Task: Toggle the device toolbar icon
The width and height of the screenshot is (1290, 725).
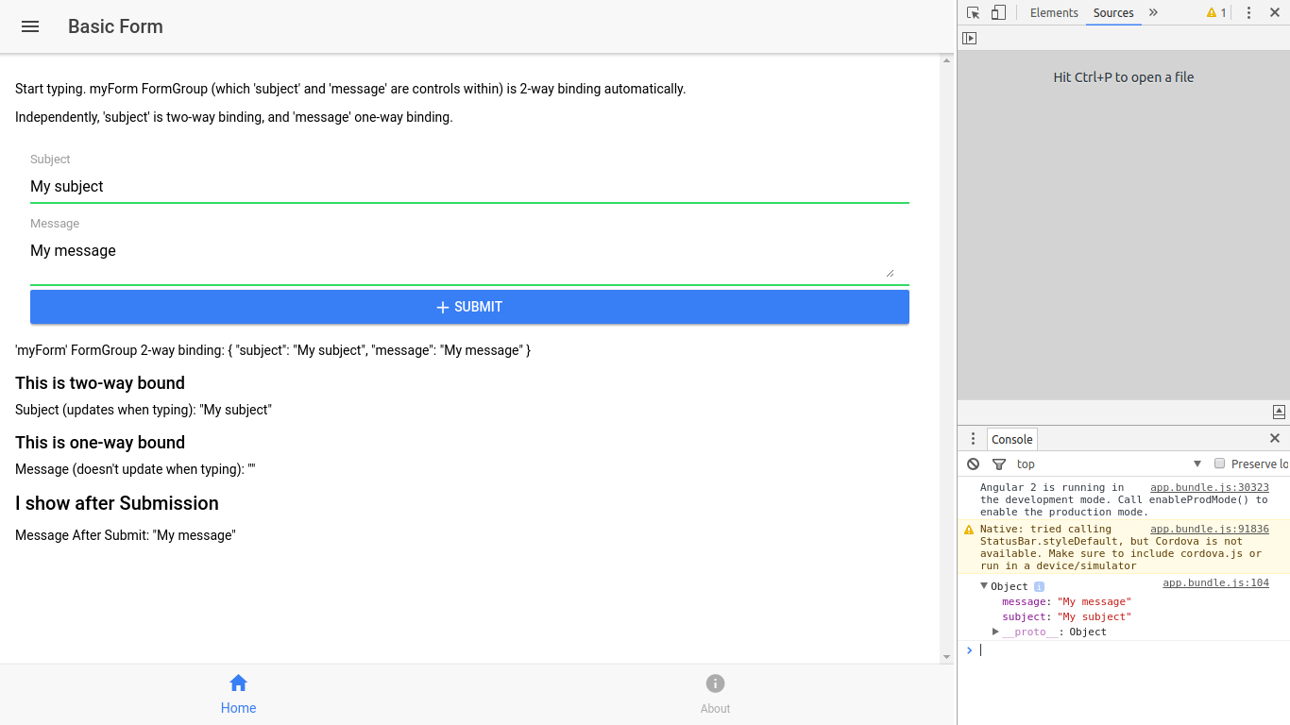Action: click(x=998, y=13)
